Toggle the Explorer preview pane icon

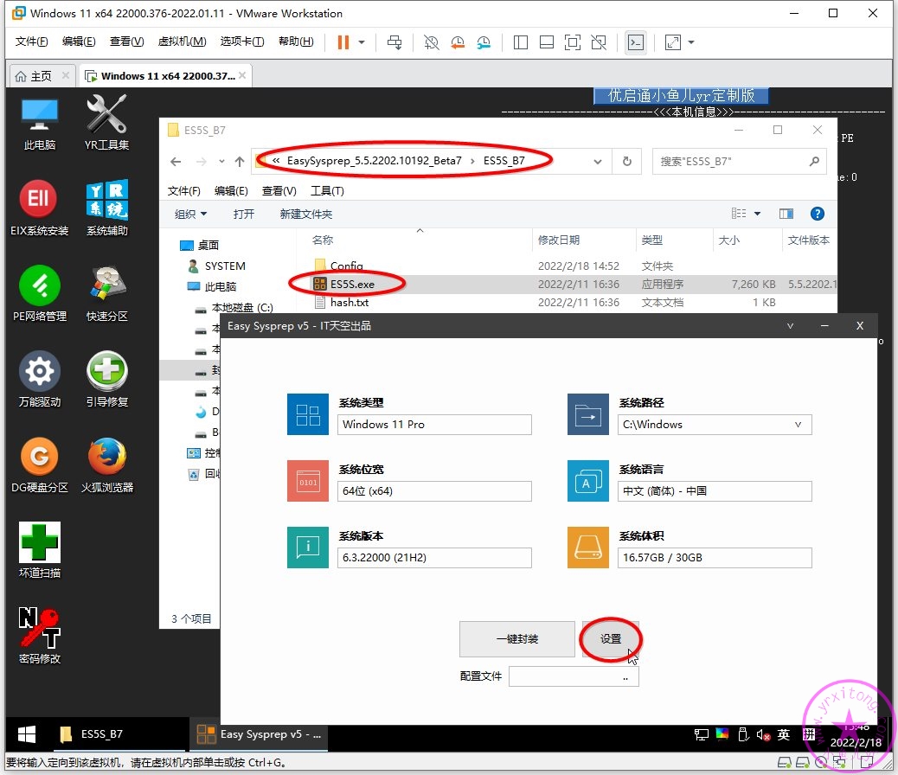pos(786,214)
